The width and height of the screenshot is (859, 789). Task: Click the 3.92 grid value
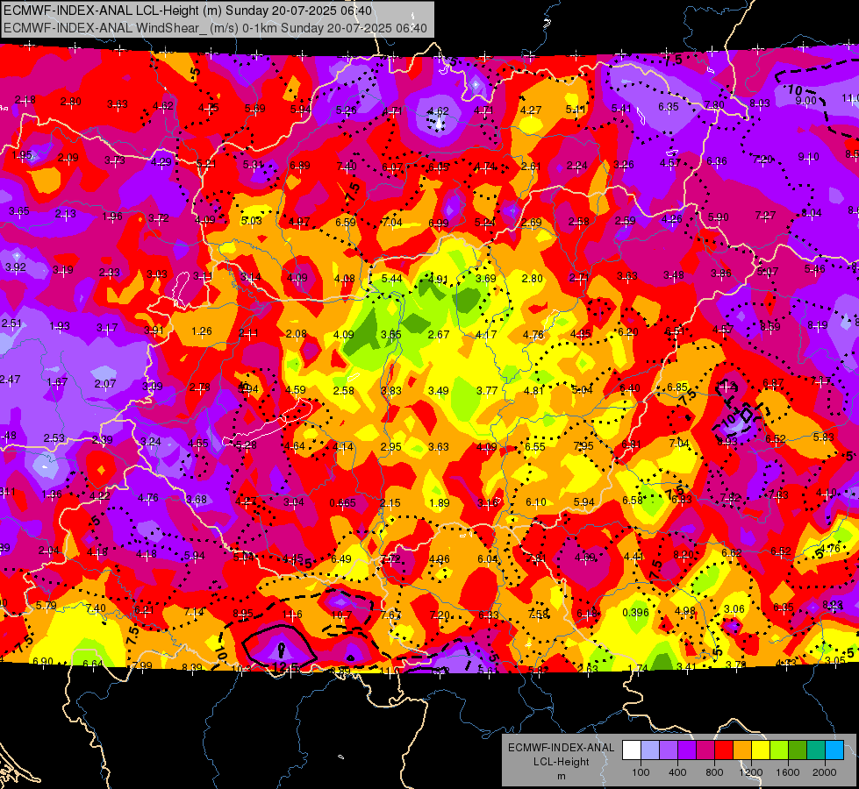coord(15,267)
